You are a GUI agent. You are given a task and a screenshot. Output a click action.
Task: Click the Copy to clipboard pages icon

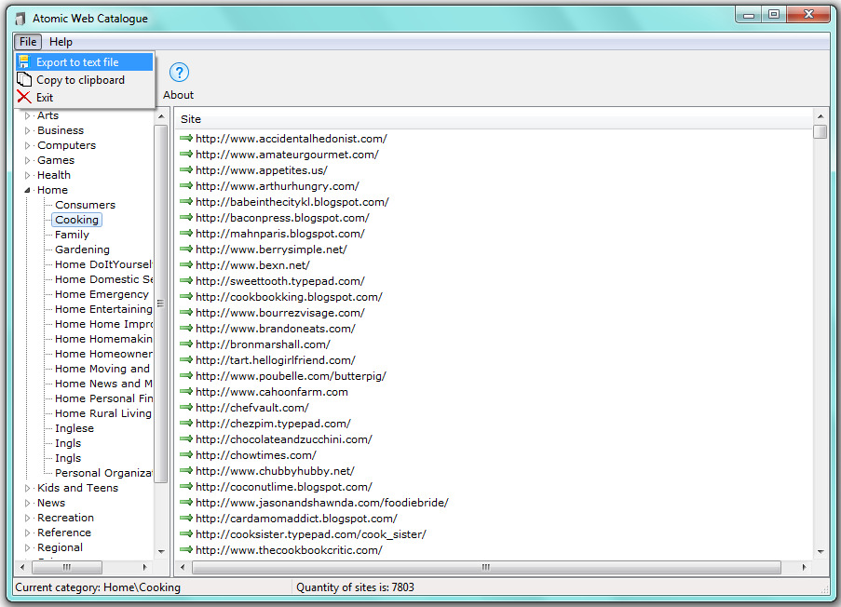pos(24,79)
